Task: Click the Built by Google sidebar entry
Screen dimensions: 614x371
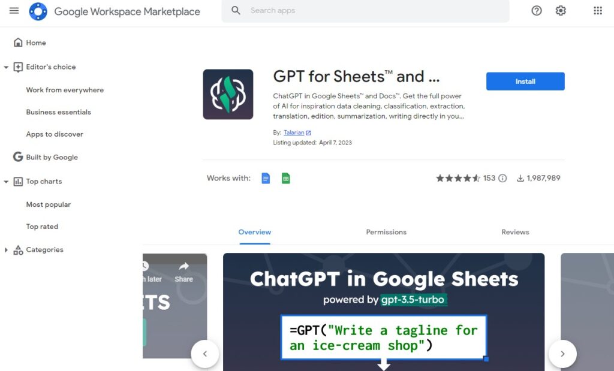Action: point(52,157)
